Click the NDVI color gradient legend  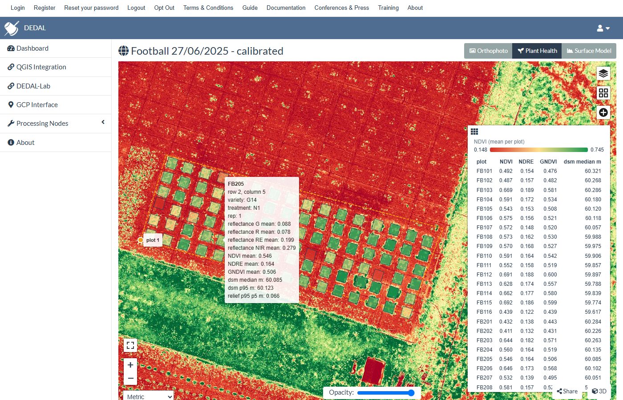tap(538, 150)
